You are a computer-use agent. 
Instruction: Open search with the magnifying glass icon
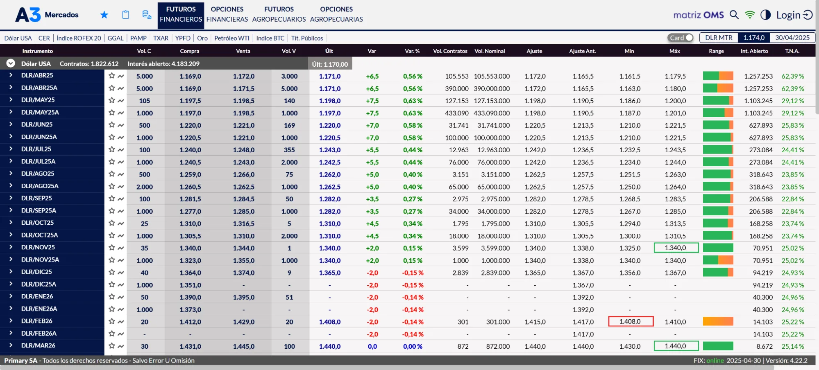(x=734, y=15)
